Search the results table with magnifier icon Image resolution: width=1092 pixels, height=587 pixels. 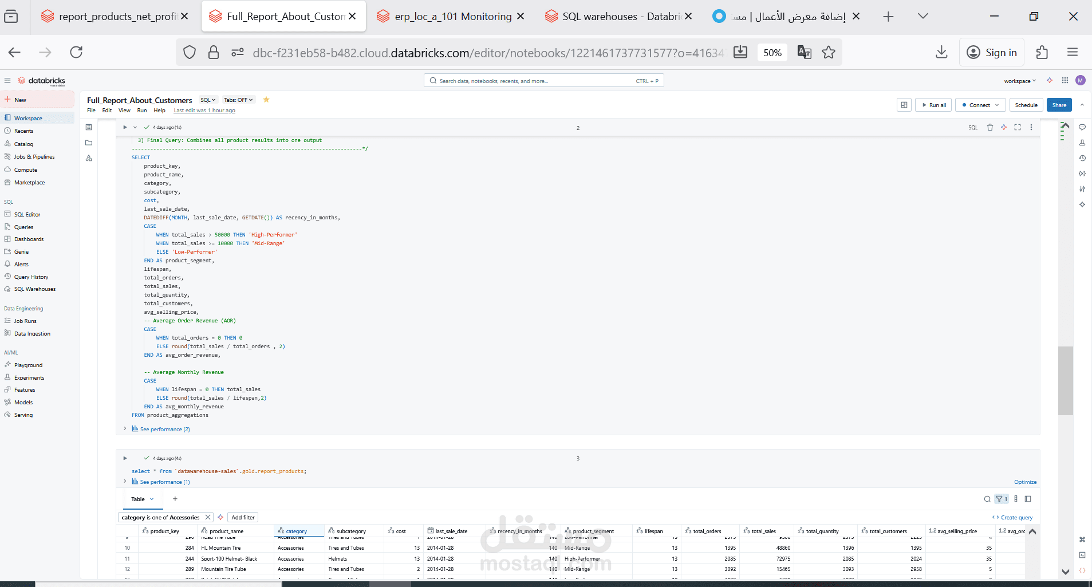[x=987, y=499]
